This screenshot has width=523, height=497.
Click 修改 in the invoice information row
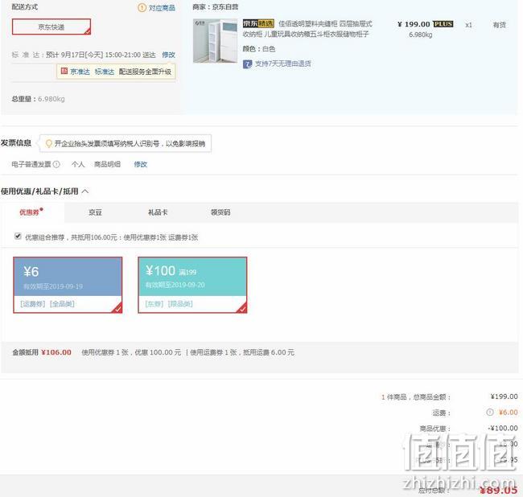pos(141,164)
